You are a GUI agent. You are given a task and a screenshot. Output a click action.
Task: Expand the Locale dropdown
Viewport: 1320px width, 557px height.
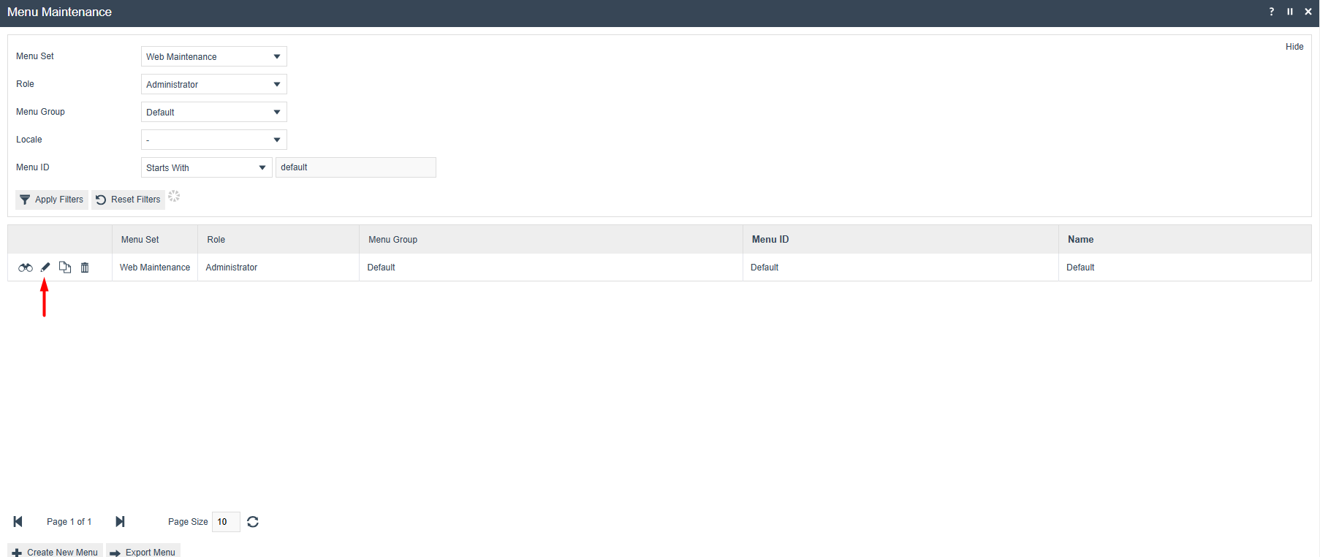pos(213,140)
